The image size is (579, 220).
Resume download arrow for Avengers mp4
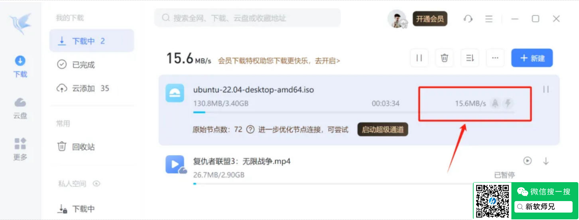546,161
